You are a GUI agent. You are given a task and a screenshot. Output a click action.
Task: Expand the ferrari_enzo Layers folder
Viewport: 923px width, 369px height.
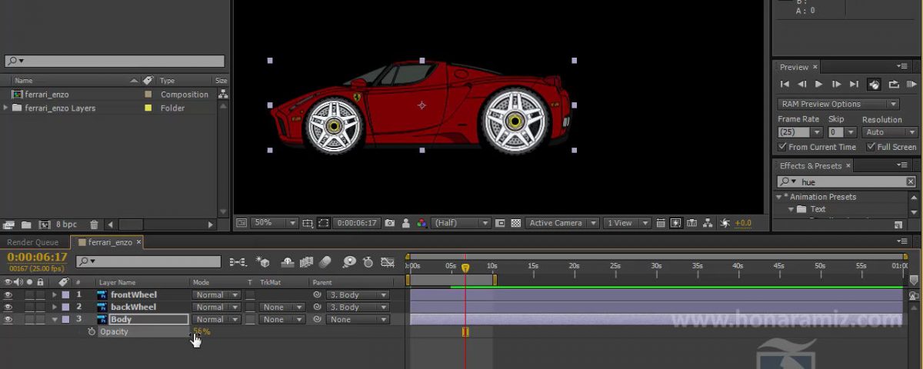click(6, 108)
